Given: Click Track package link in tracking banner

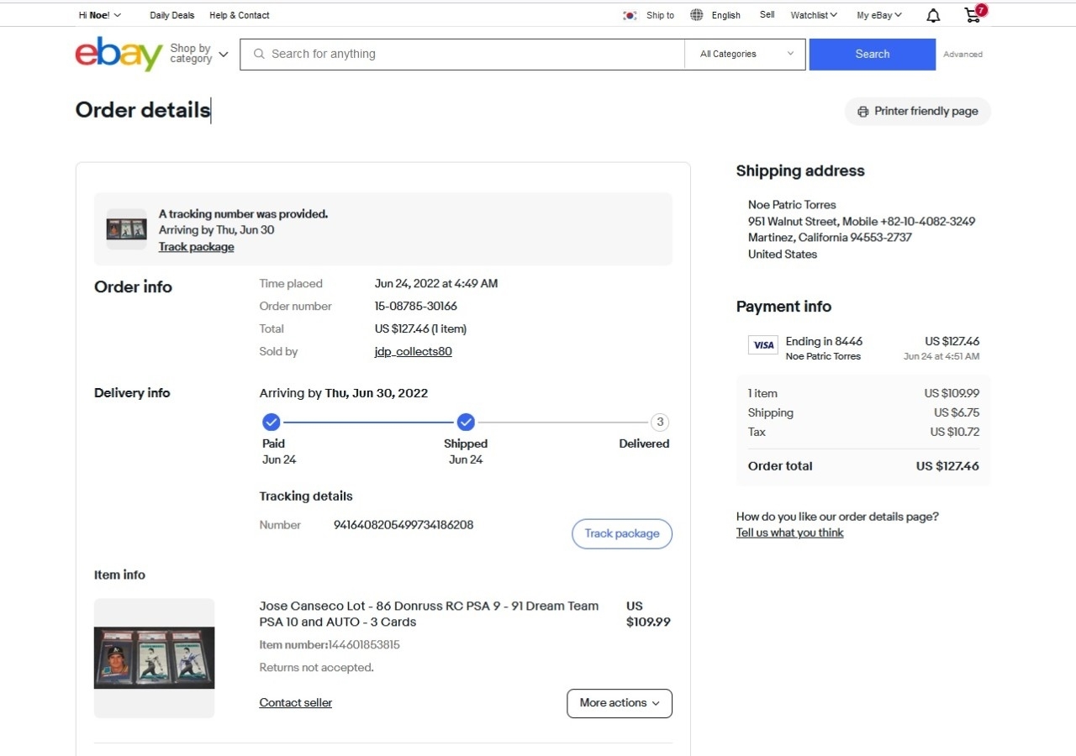Looking at the screenshot, I should (197, 247).
